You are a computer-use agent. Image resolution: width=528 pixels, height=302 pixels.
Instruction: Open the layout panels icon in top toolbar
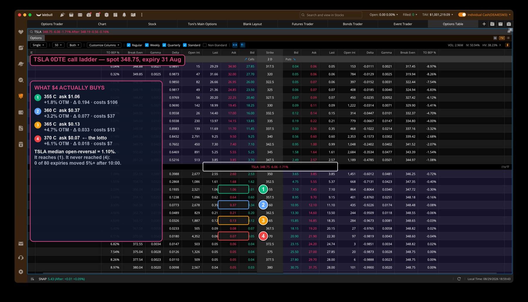coord(116,15)
